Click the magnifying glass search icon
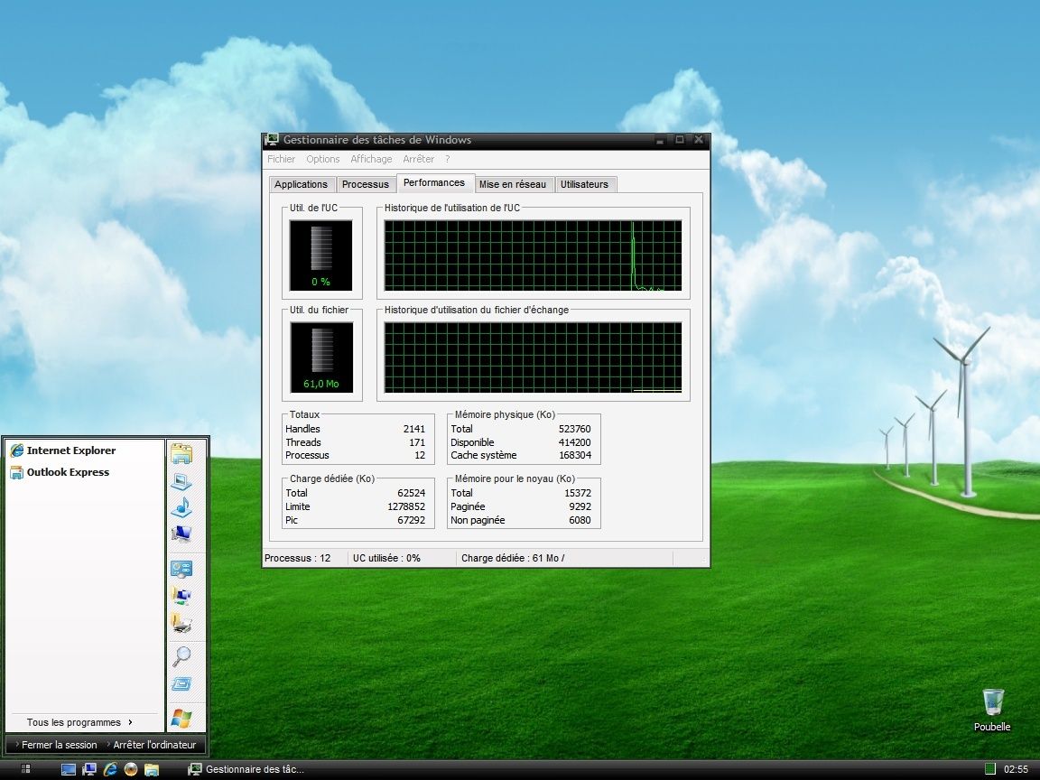Viewport: 1040px width, 780px height. 181,656
